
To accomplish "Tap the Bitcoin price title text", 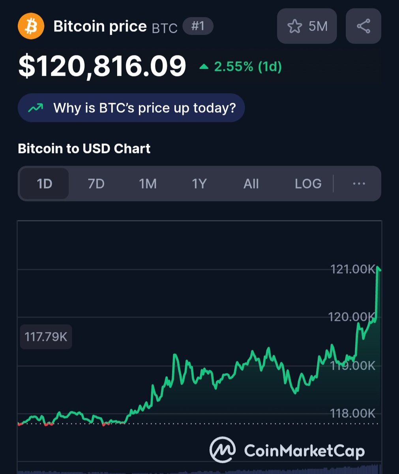I will click(100, 26).
